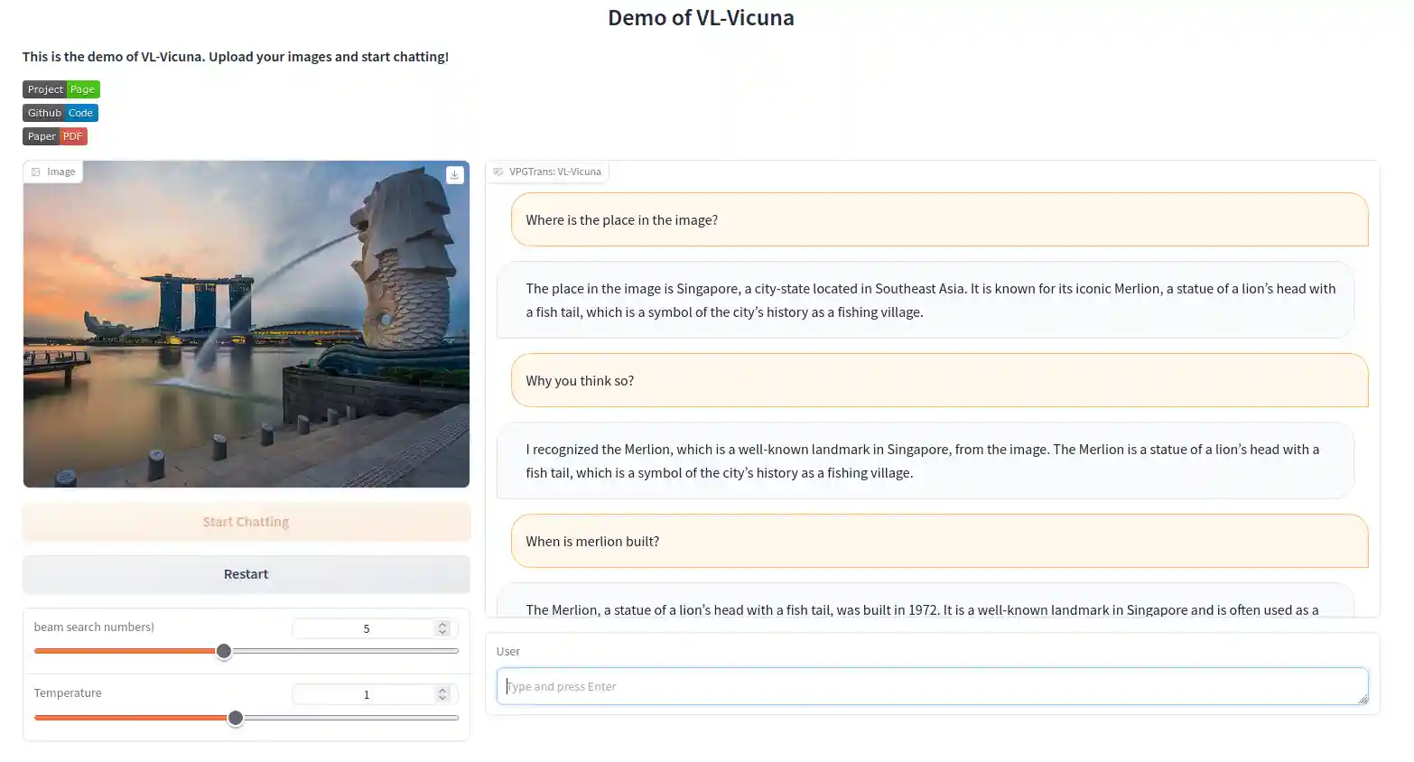Click the reply starting "The place in the image is Singapore"
Screen dimensions: 1414x762
click(926, 300)
